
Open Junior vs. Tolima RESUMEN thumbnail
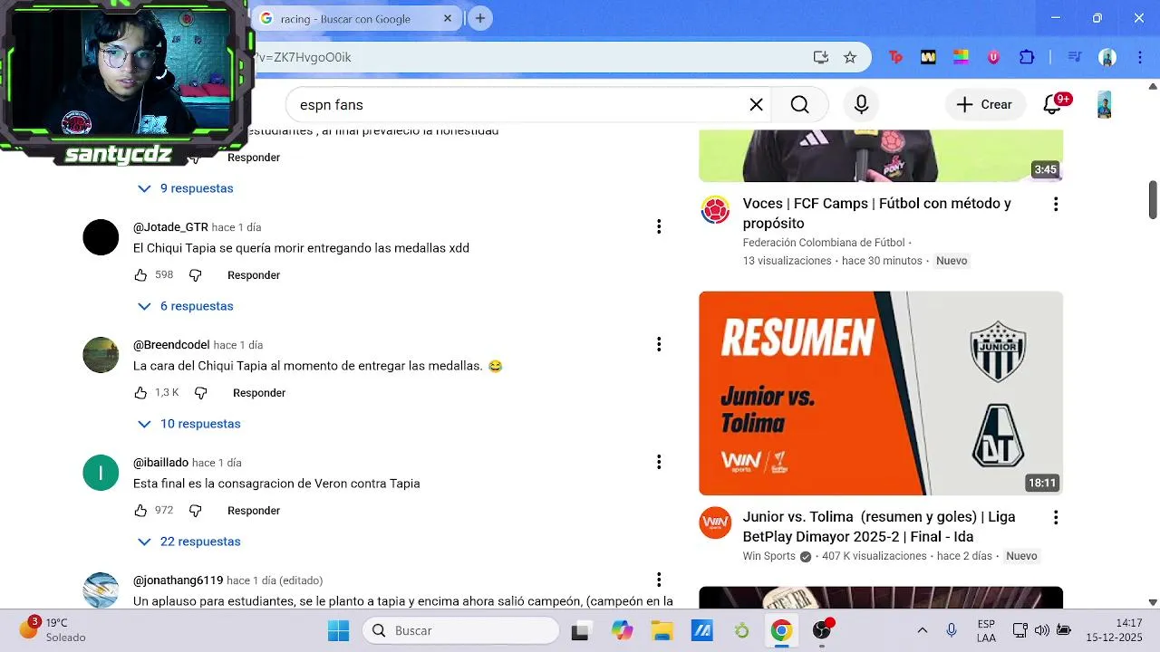(881, 393)
